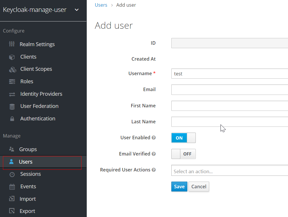288x217 pixels.
Task: Click the Authentication lock icon
Action: point(12,119)
